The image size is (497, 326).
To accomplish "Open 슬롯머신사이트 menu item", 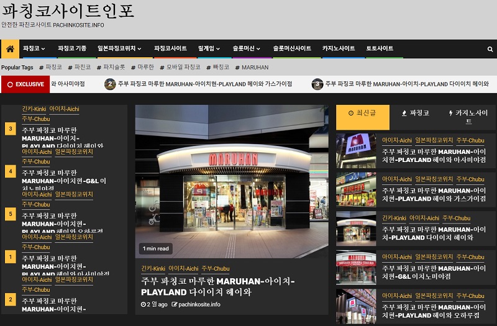I will [x=292, y=48].
